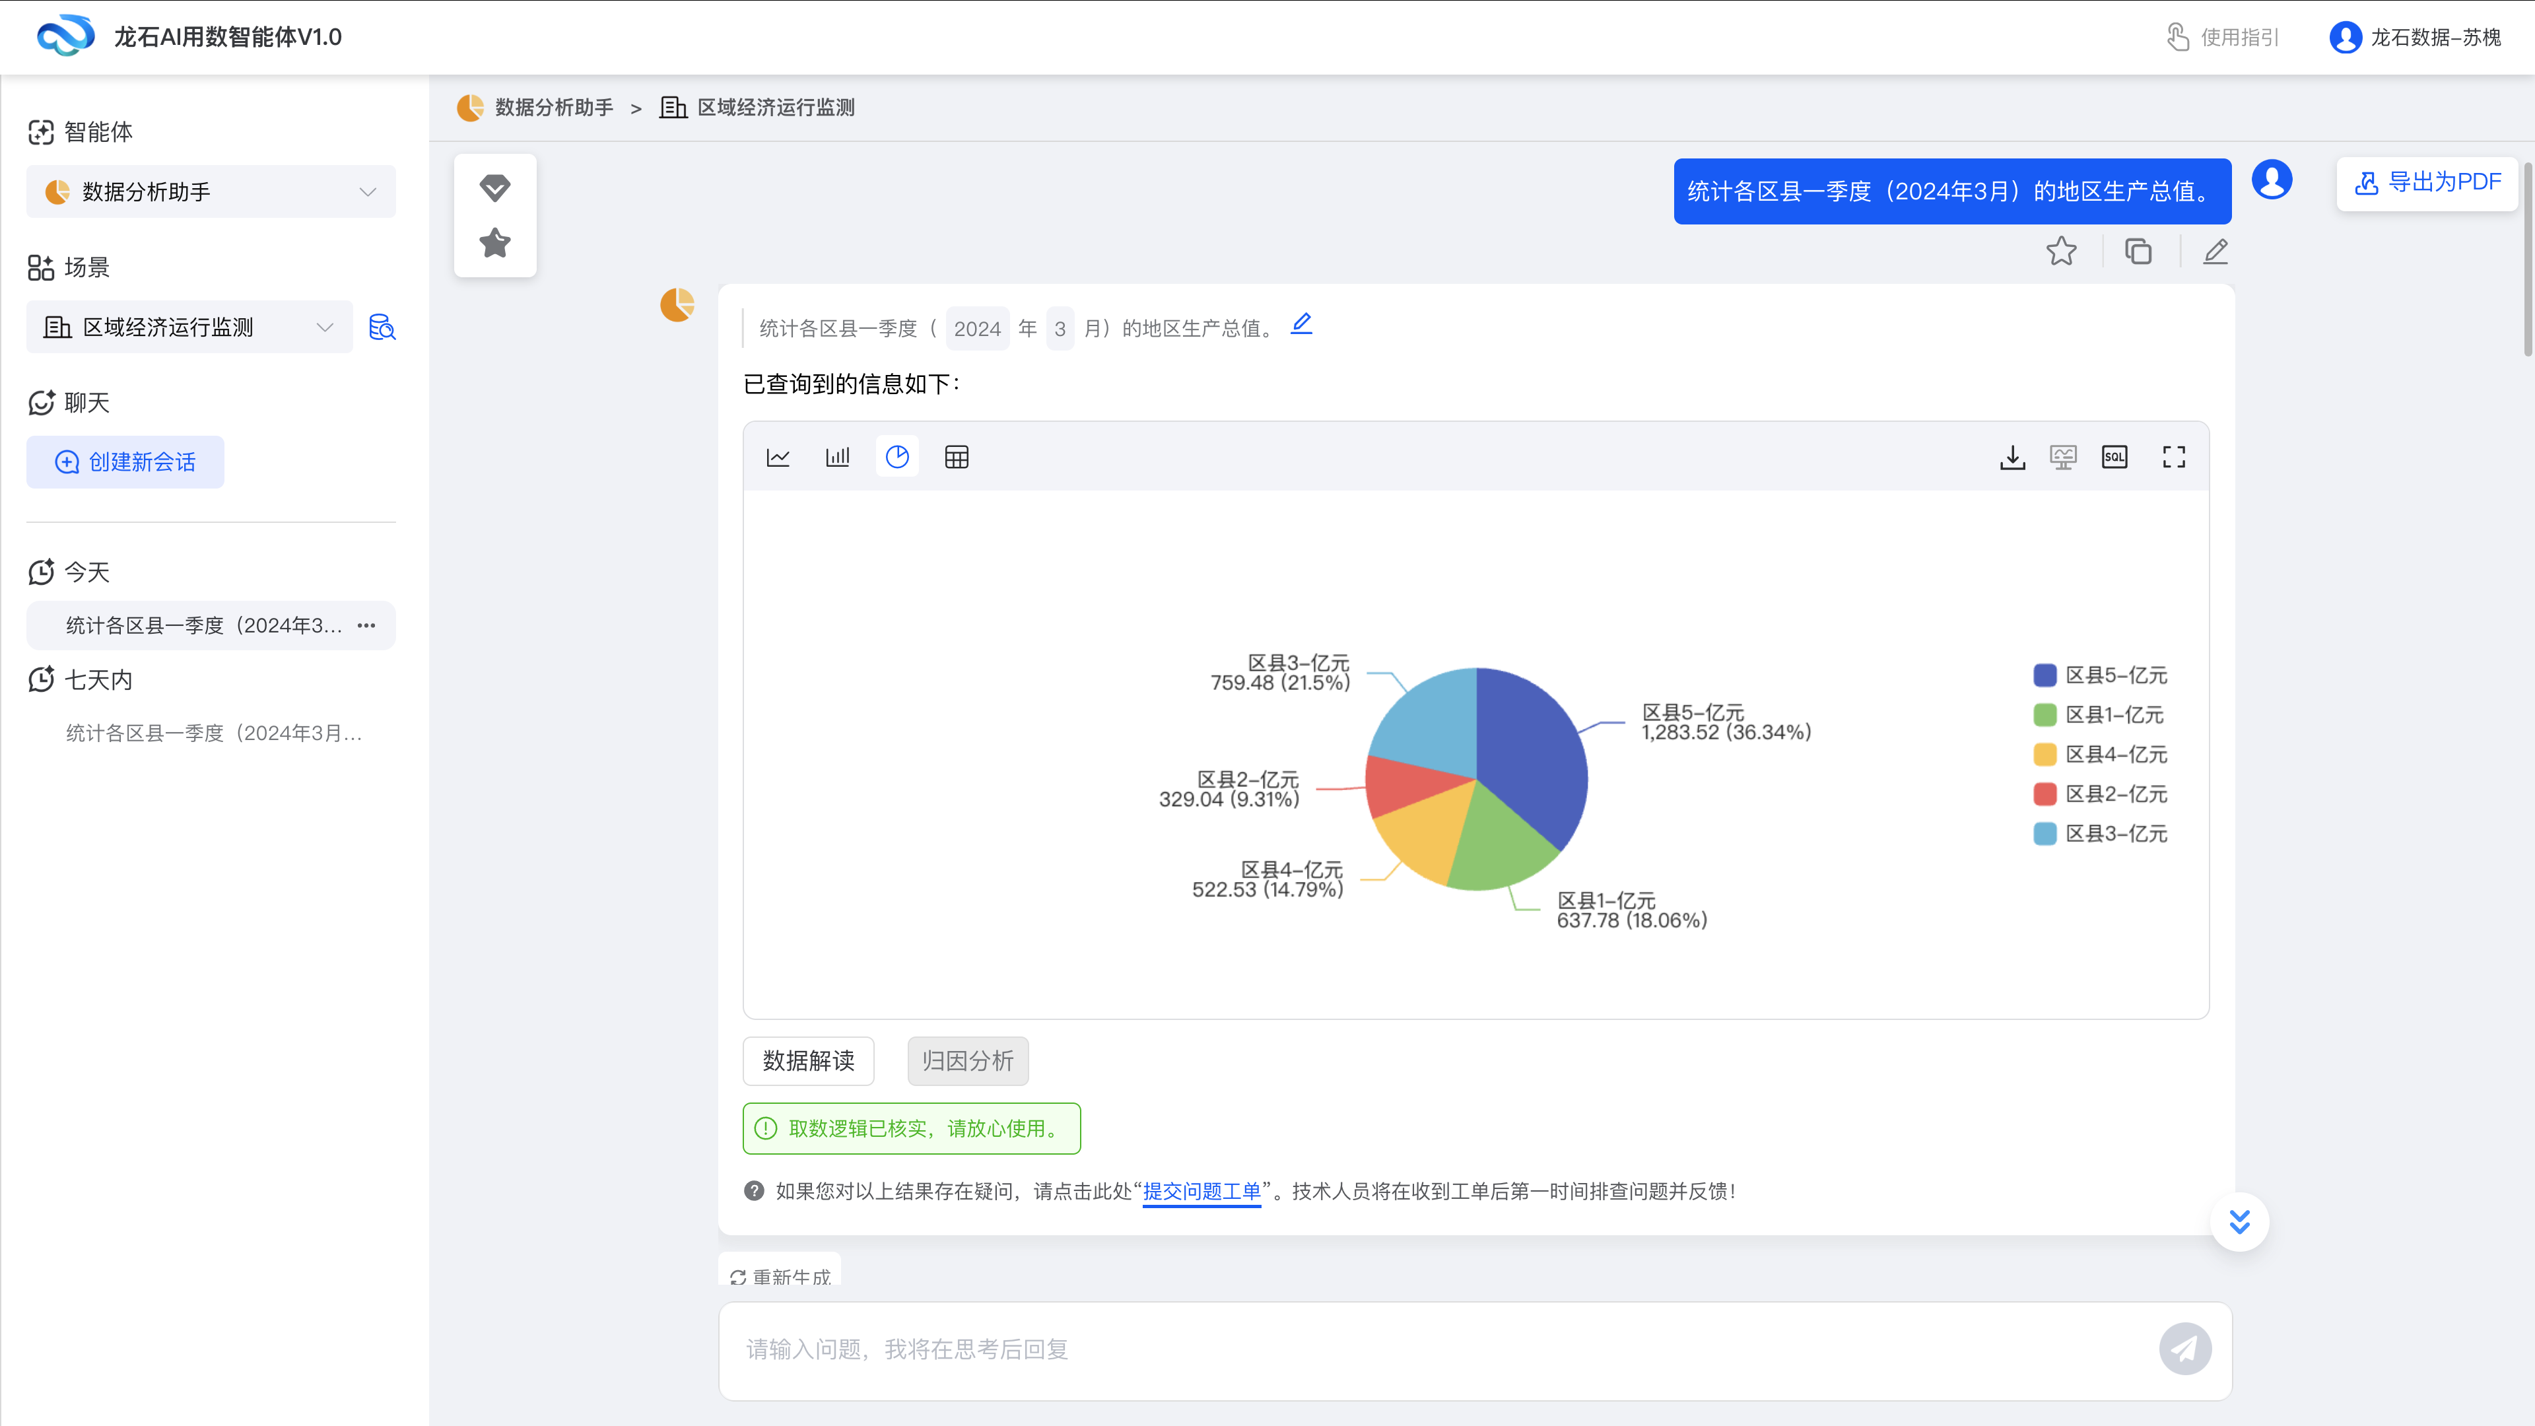Click the 数据解读 button
This screenshot has height=1426, width=2535.
click(808, 1061)
